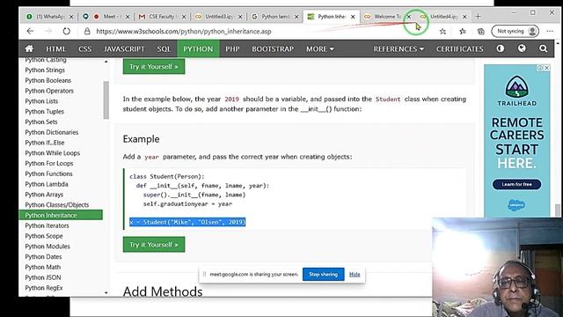563x317 pixels.
Task: Open Python Modules in sidebar
Action: point(48,247)
